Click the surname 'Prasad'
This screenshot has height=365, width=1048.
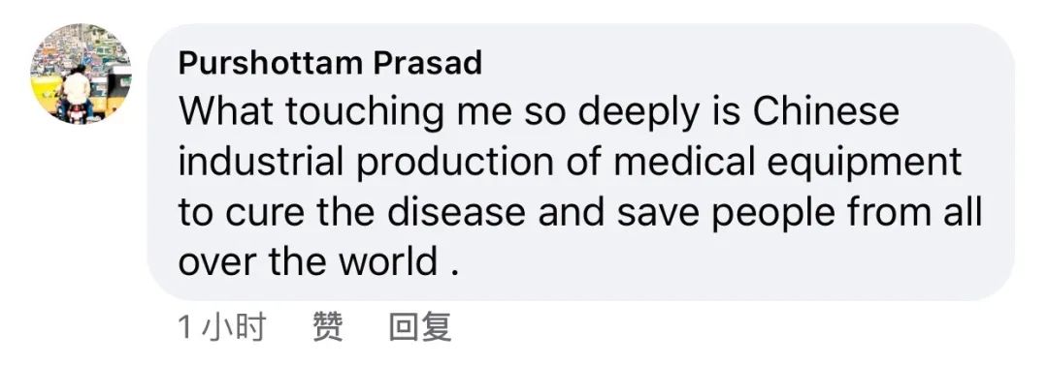click(428, 63)
